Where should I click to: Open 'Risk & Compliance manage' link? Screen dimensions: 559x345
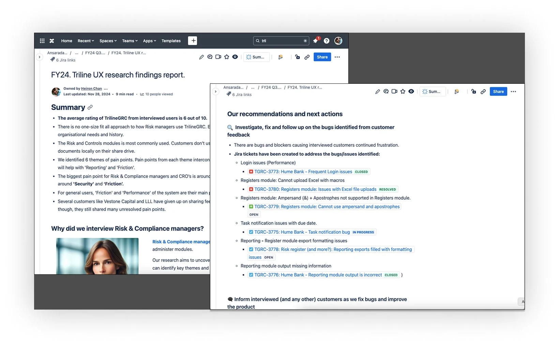click(x=181, y=241)
